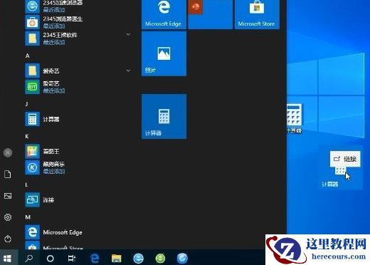Click the Windows Start button
The width and height of the screenshot is (370, 265).
7,258
